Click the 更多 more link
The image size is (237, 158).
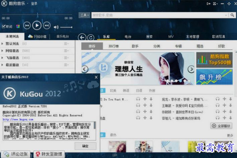tap(230, 135)
